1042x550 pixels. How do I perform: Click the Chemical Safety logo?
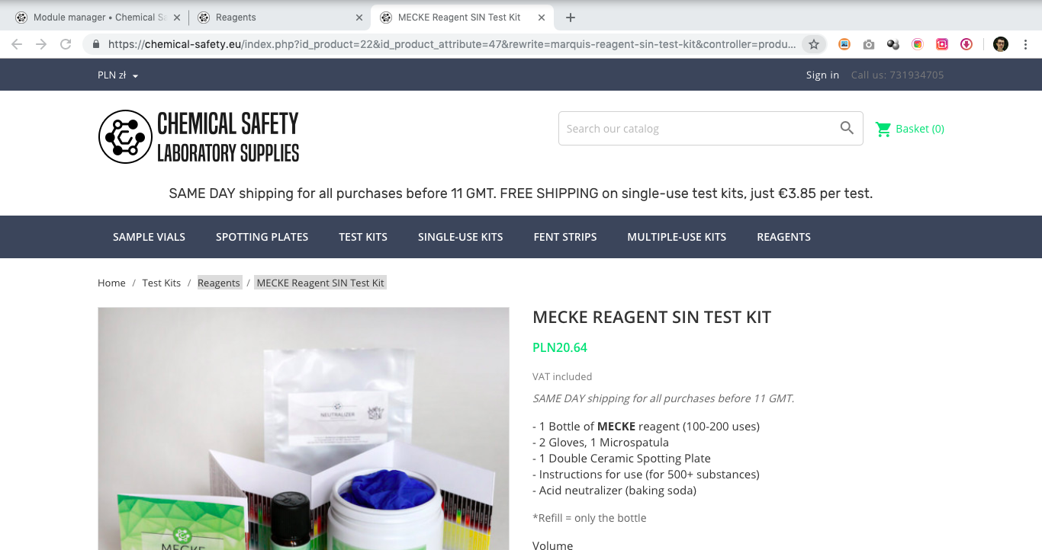(x=199, y=137)
